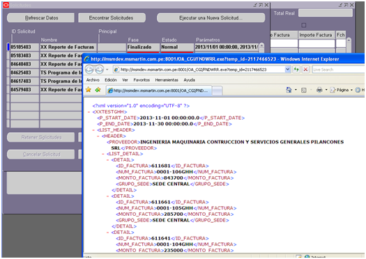Click the Total Real input field
366x259 pixels.
pos(326,13)
